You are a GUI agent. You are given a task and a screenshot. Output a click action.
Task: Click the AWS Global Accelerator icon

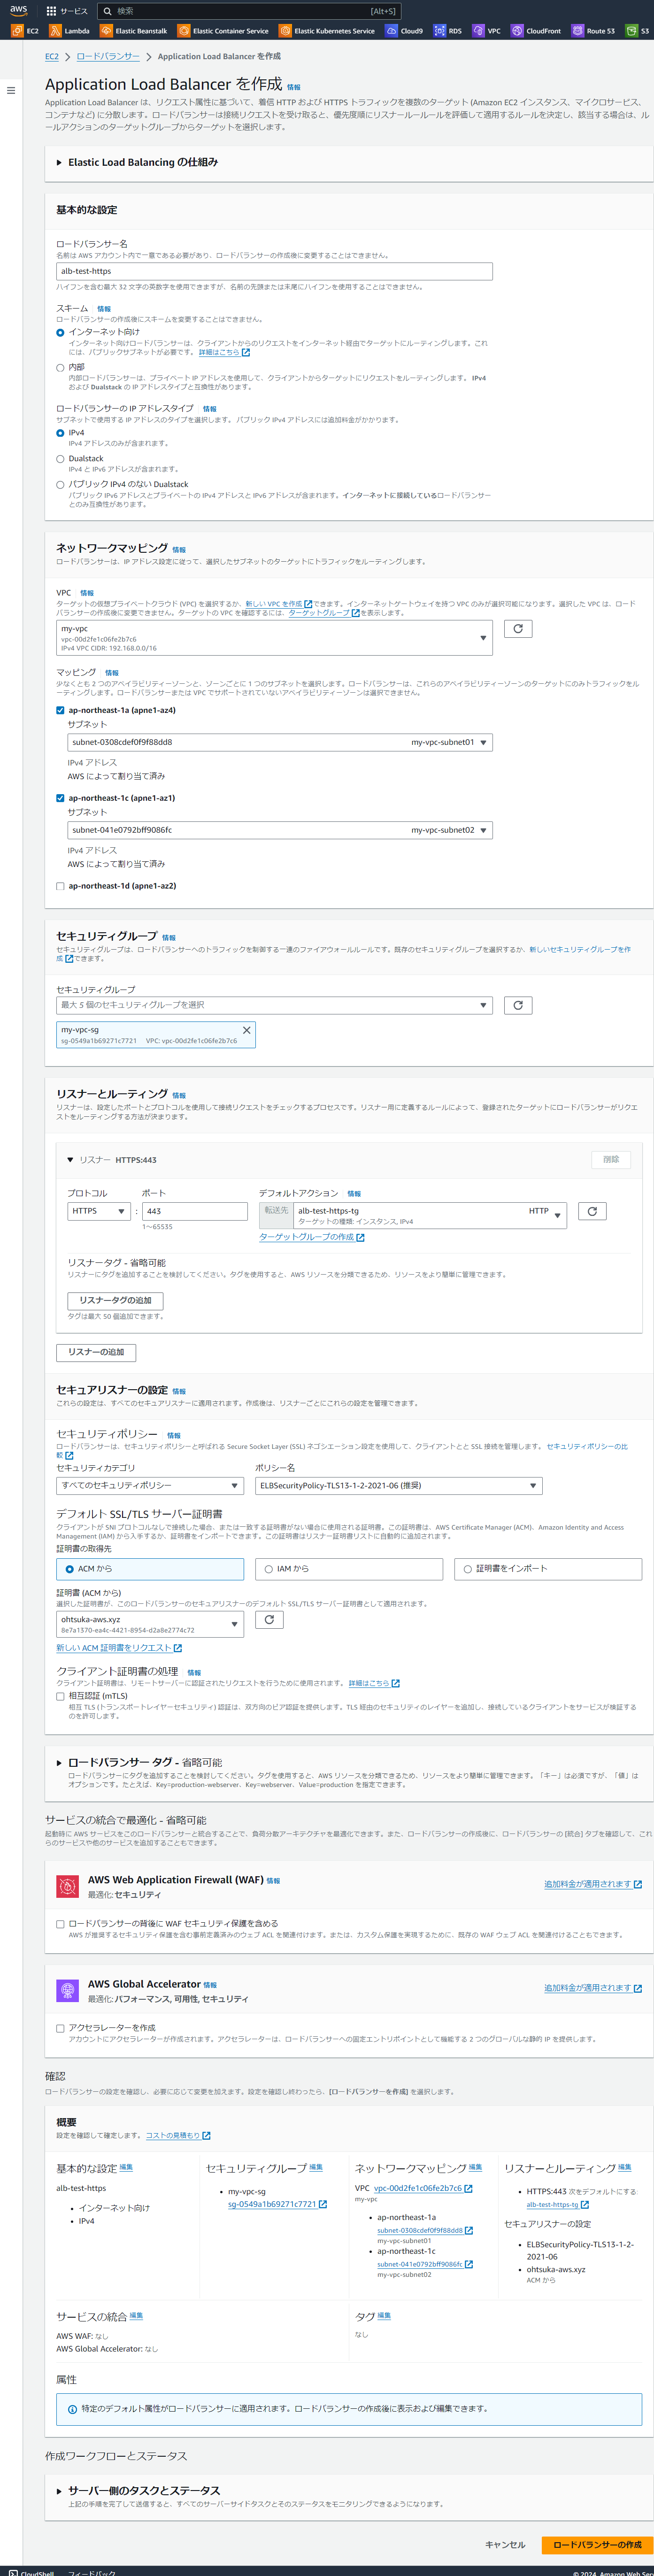(67, 1990)
